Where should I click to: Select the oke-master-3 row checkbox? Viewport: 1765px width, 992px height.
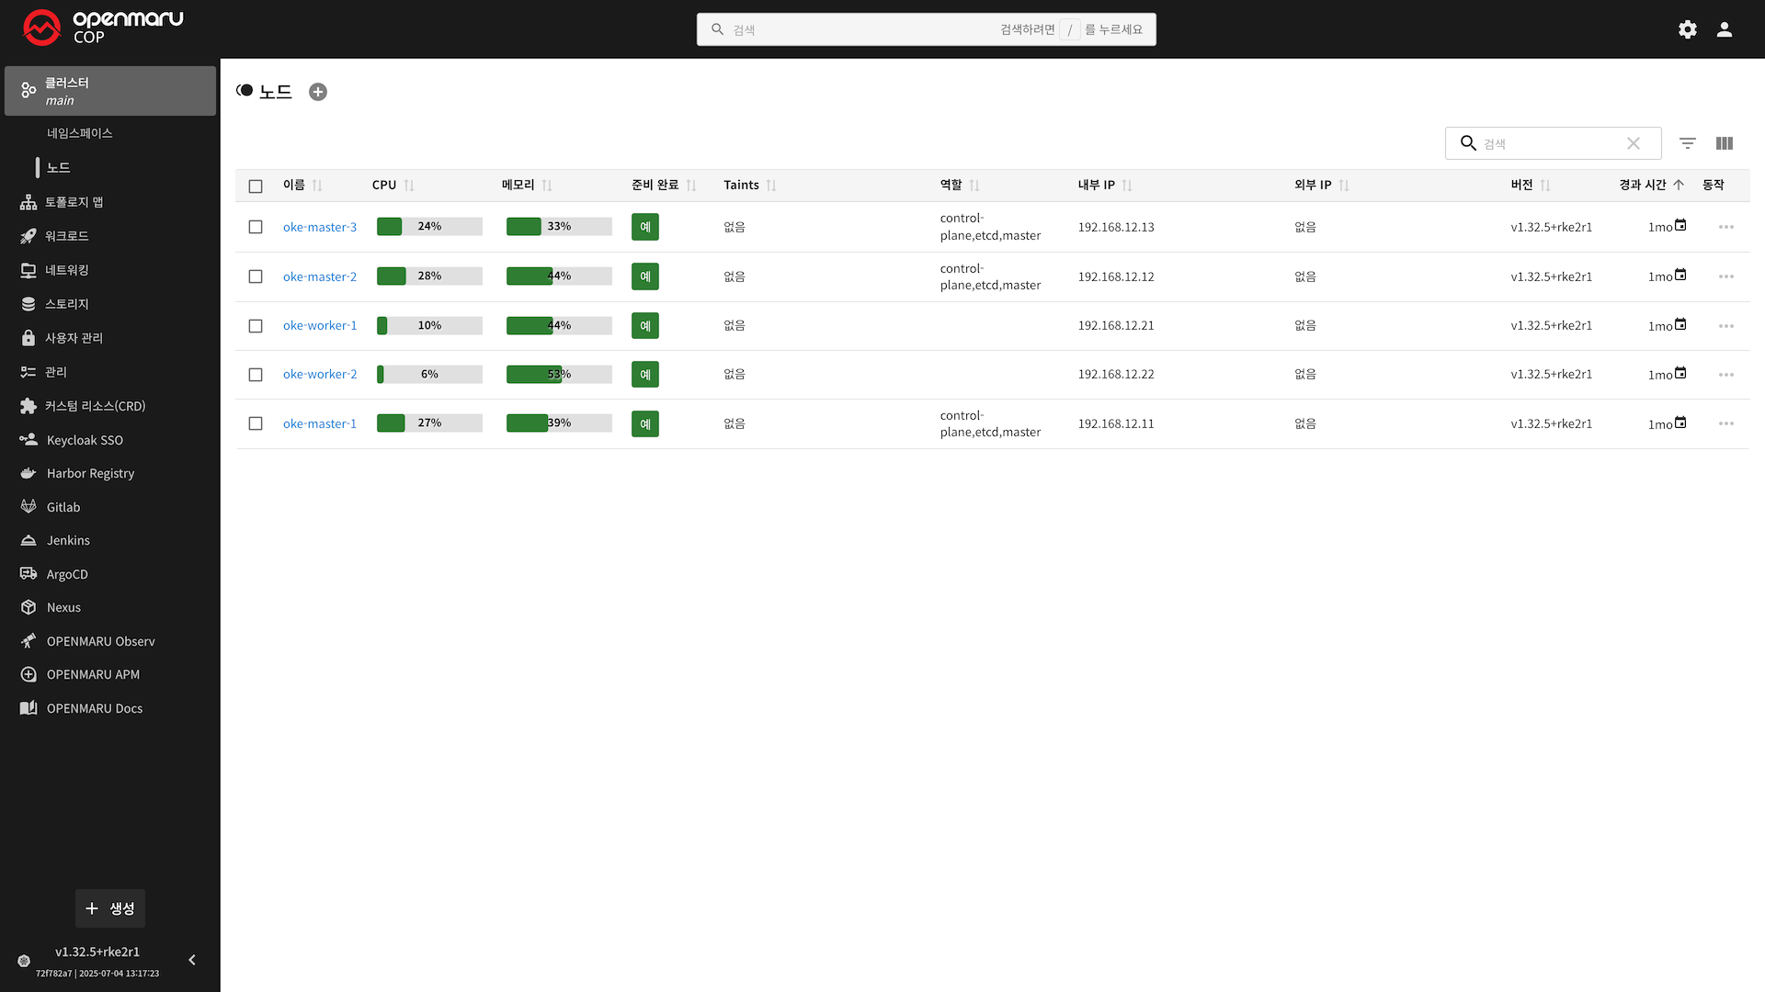click(256, 227)
